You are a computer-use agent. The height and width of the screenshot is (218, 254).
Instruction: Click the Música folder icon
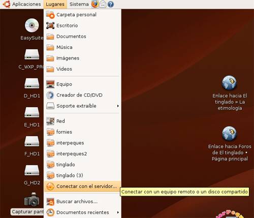[50, 47]
